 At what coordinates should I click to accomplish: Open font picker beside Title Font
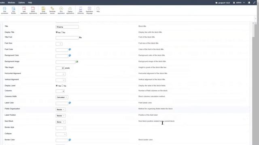[x=80, y=37]
